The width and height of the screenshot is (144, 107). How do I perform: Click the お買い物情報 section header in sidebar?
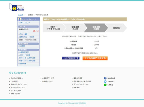pos(29,44)
